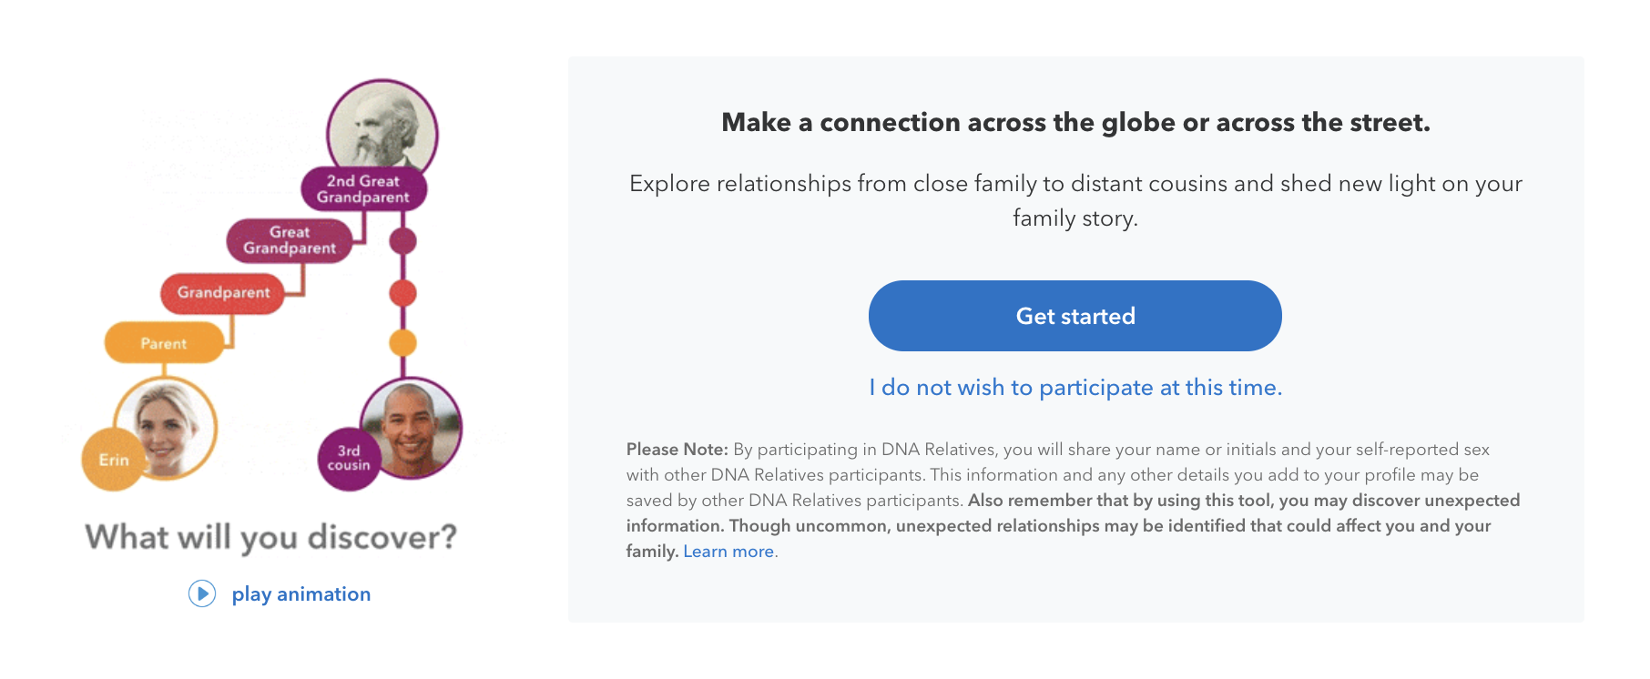Viewport: 1650px width, 679px height.
Task: Click the purple 3rd cousin badge
Action: (x=349, y=459)
